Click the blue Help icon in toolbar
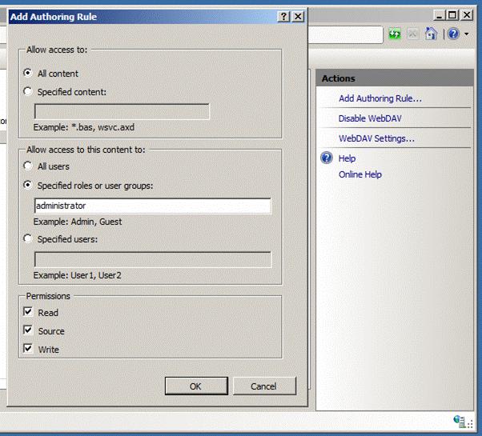Image resolution: width=482 pixels, height=436 pixels. 453,34
